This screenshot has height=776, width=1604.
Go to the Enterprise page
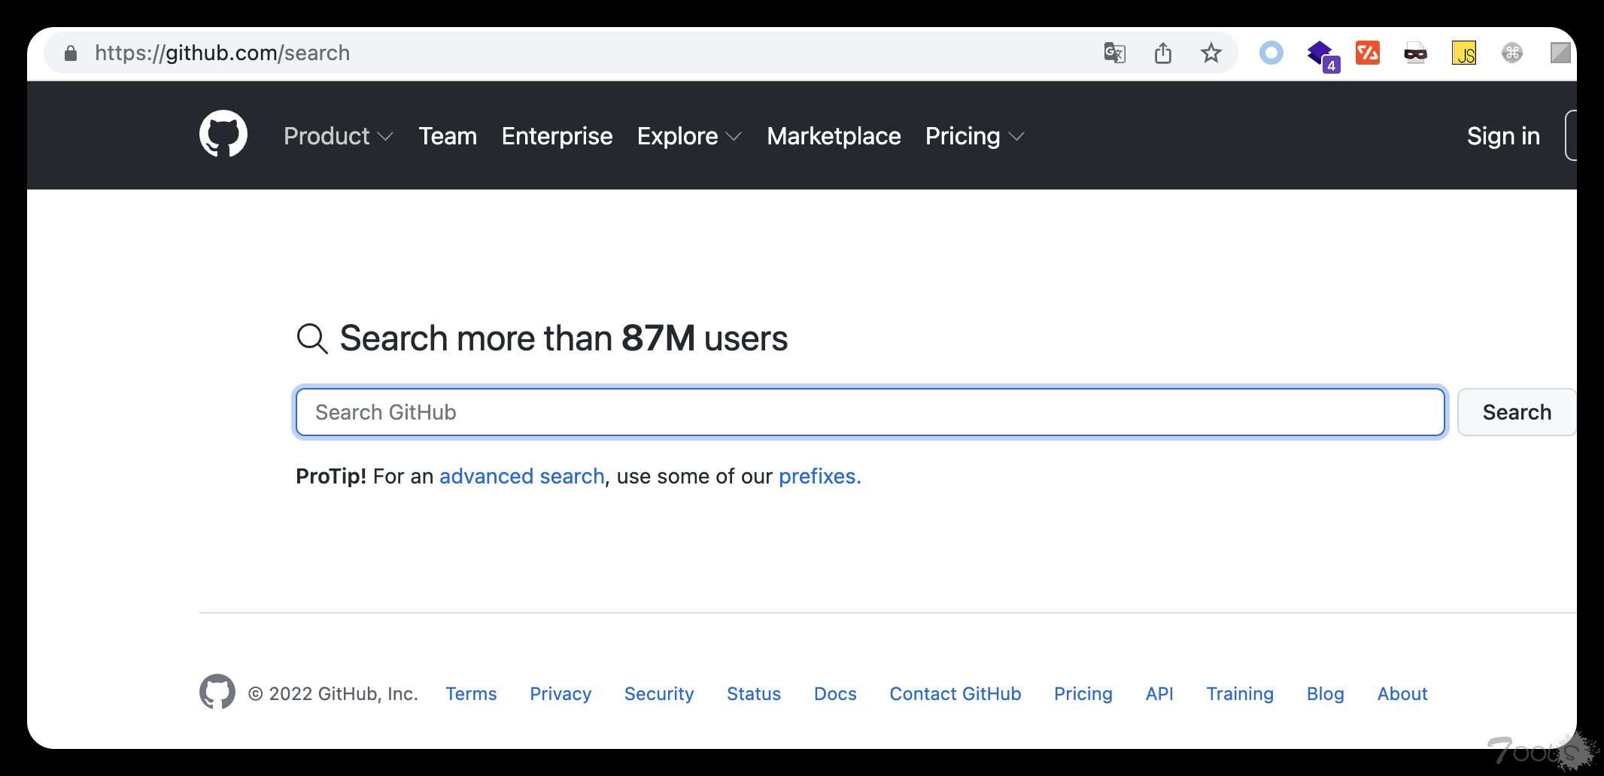(557, 136)
